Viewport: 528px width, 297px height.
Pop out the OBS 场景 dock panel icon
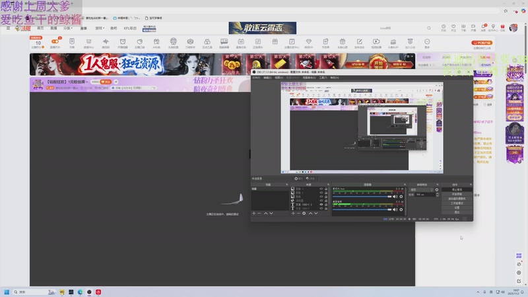point(287,185)
